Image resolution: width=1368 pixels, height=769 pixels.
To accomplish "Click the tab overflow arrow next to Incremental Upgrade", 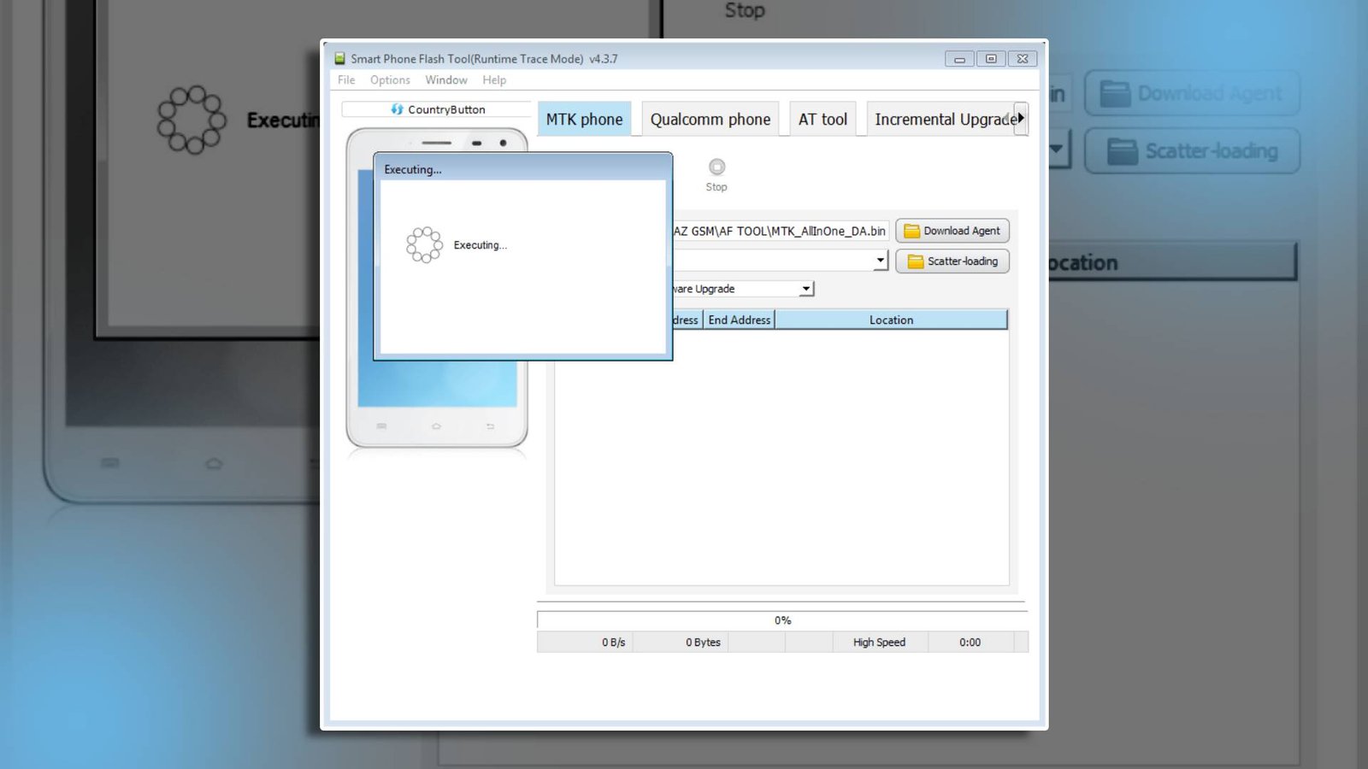I will (x=1021, y=119).
